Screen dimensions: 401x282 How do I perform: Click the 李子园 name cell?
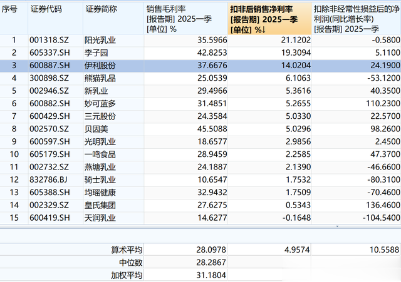96,53
